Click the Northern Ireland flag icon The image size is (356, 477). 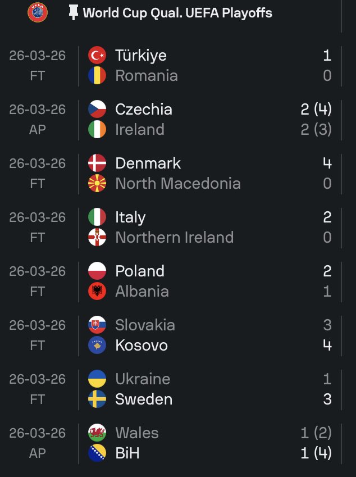97,237
